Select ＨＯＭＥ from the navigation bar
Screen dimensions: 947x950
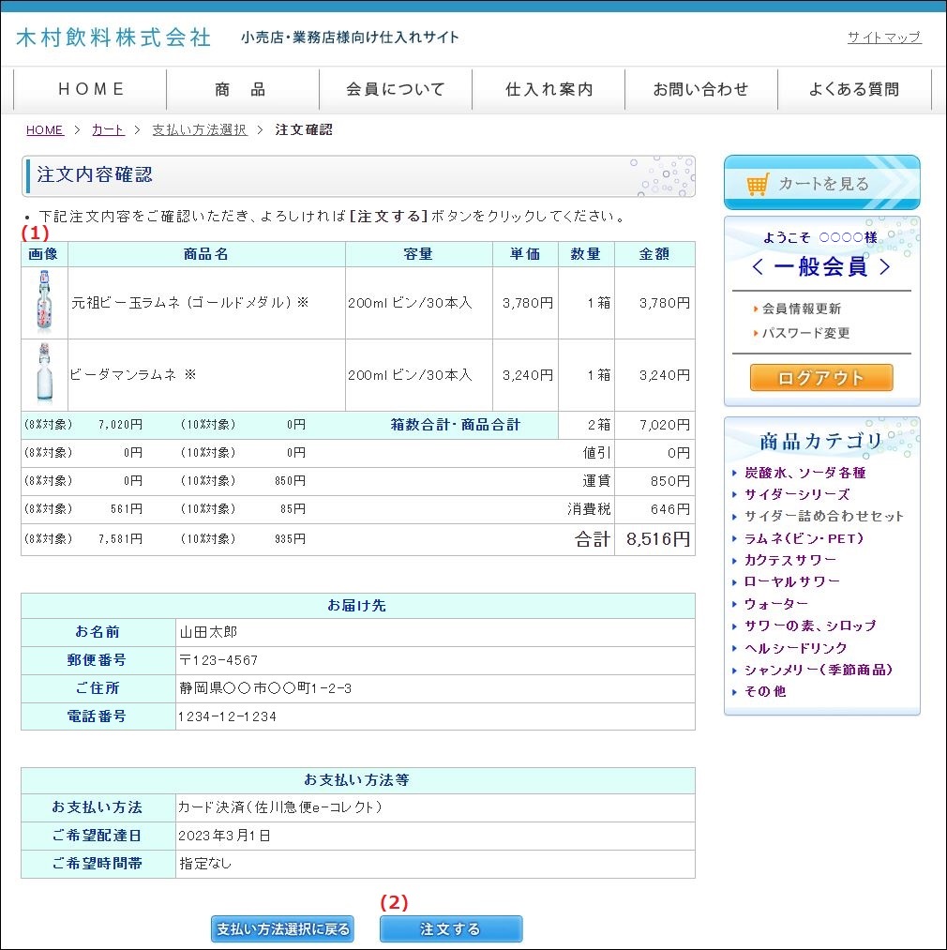pos(90,89)
